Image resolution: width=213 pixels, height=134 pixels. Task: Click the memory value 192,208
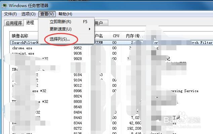click(x=134, y=128)
